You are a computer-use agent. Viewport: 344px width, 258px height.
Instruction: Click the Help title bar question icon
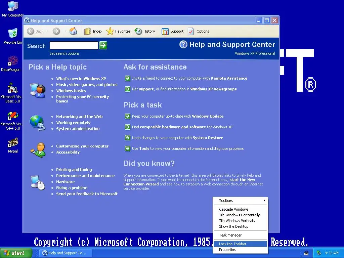point(27,20)
